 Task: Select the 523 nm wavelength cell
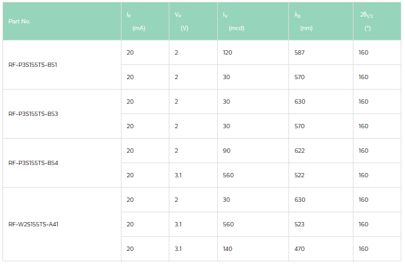[x=299, y=225]
